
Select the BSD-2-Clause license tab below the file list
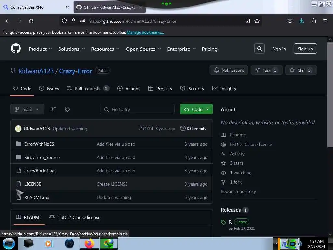(x=75, y=217)
